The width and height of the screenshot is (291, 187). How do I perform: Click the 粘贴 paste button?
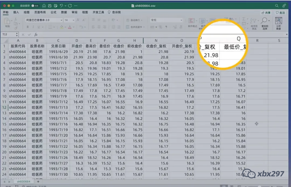click(x=7, y=23)
